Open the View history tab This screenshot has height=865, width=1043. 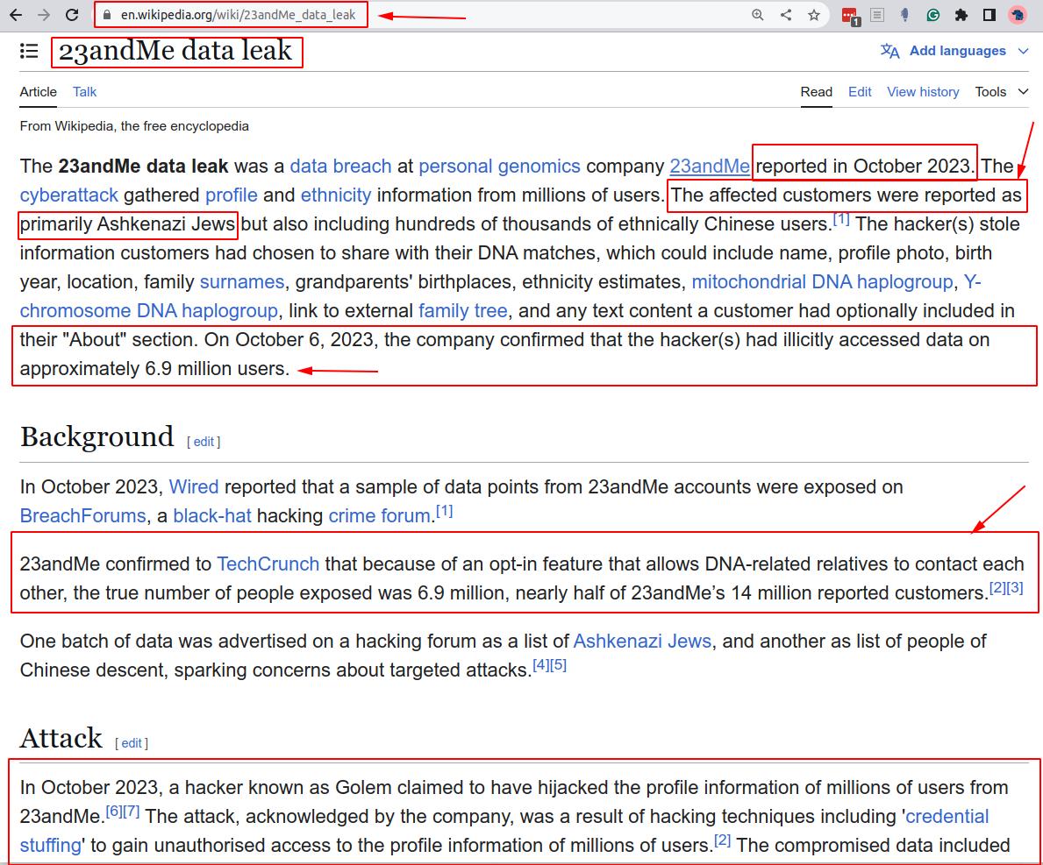click(x=923, y=92)
